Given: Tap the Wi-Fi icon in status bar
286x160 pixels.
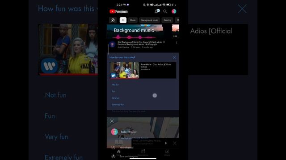Looking at the screenshot, I should [x=164, y=5].
